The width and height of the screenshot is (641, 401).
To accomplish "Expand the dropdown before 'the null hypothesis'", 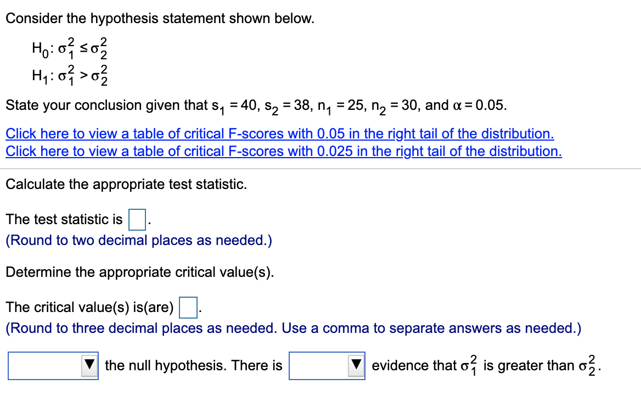I will [x=53, y=365].
